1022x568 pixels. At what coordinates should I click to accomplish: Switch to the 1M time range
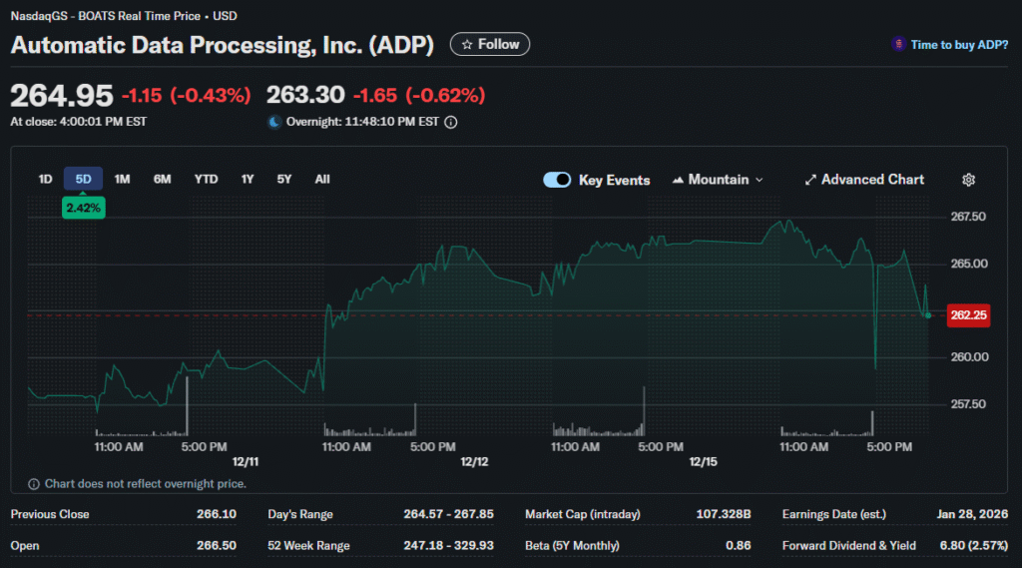point(122,179)
